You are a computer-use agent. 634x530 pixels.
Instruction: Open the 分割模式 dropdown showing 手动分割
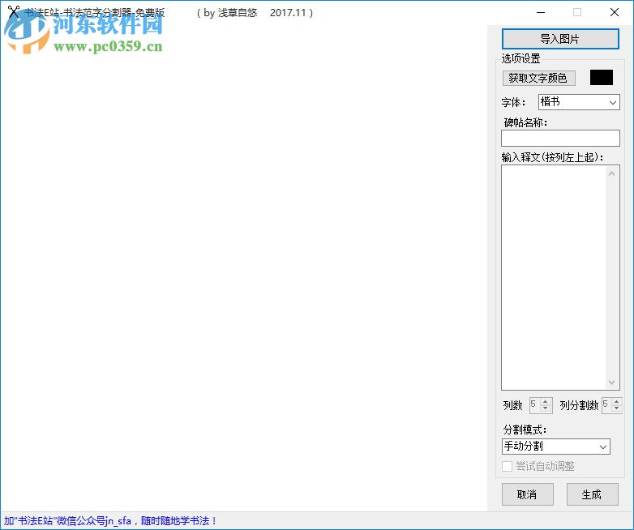555,447
